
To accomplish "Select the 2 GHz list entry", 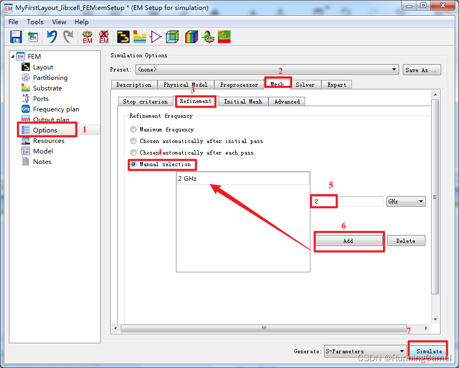I will pos(243,178).
